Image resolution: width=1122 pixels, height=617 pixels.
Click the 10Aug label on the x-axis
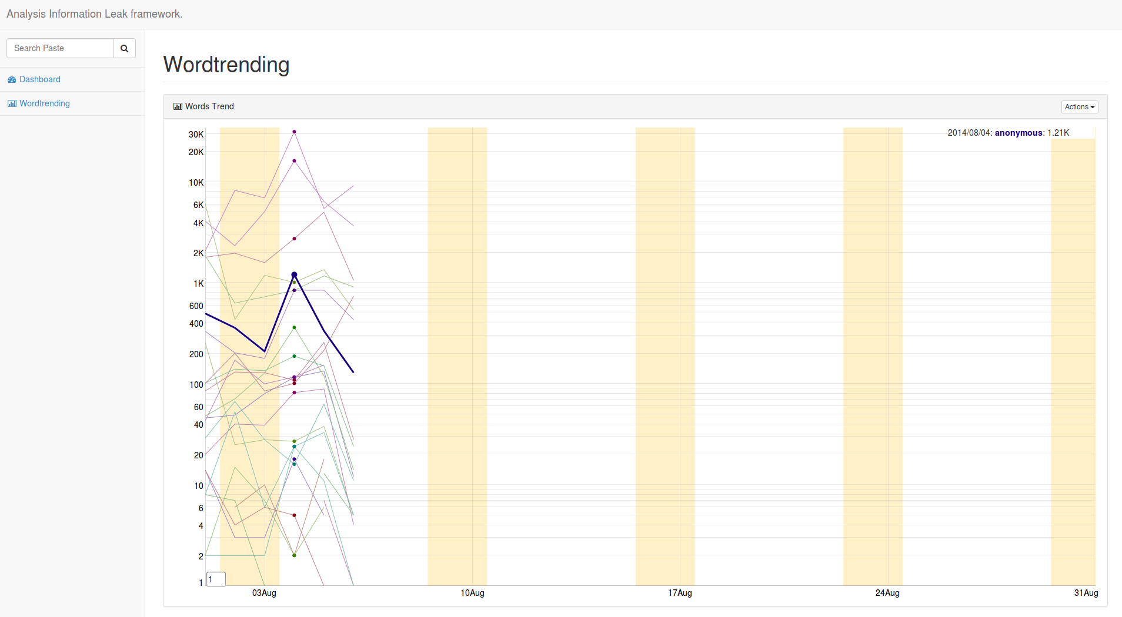pyautogui.click(x=472, y=593)
